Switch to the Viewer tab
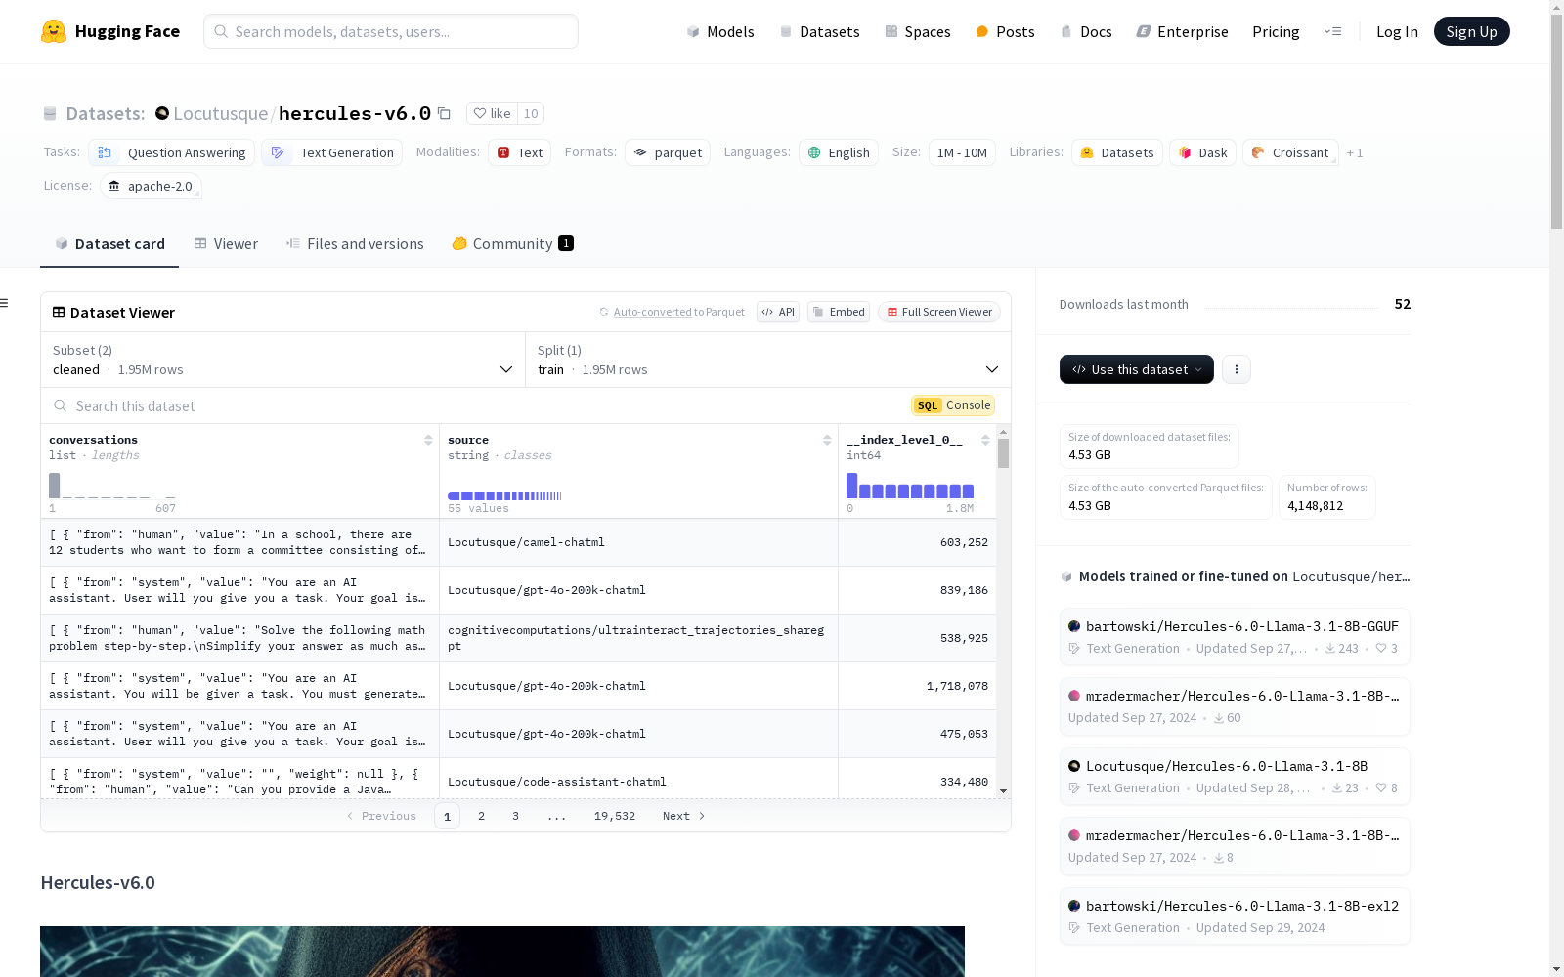The height and width of the screenshot is (977, 1564). click(x=226, y=244)
